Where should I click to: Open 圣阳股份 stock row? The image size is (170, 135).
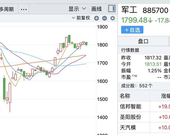pos(131,117)
